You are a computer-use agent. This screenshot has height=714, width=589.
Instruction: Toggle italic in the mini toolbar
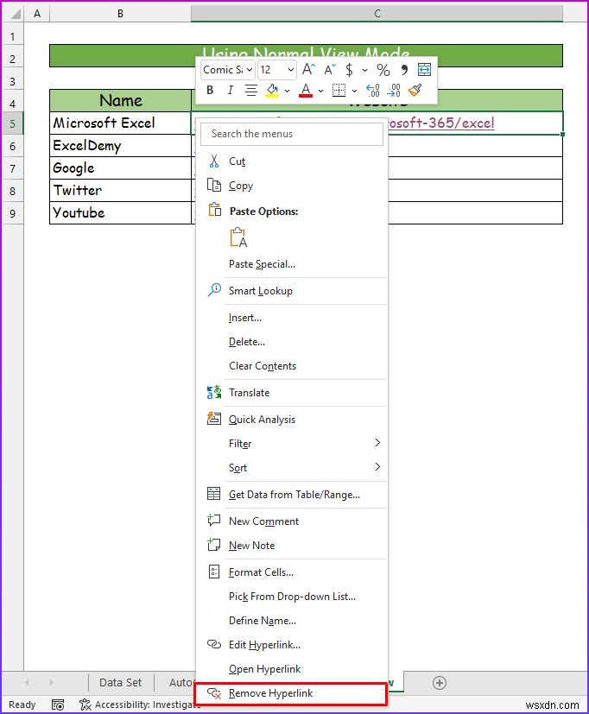[x=230, y=90]
